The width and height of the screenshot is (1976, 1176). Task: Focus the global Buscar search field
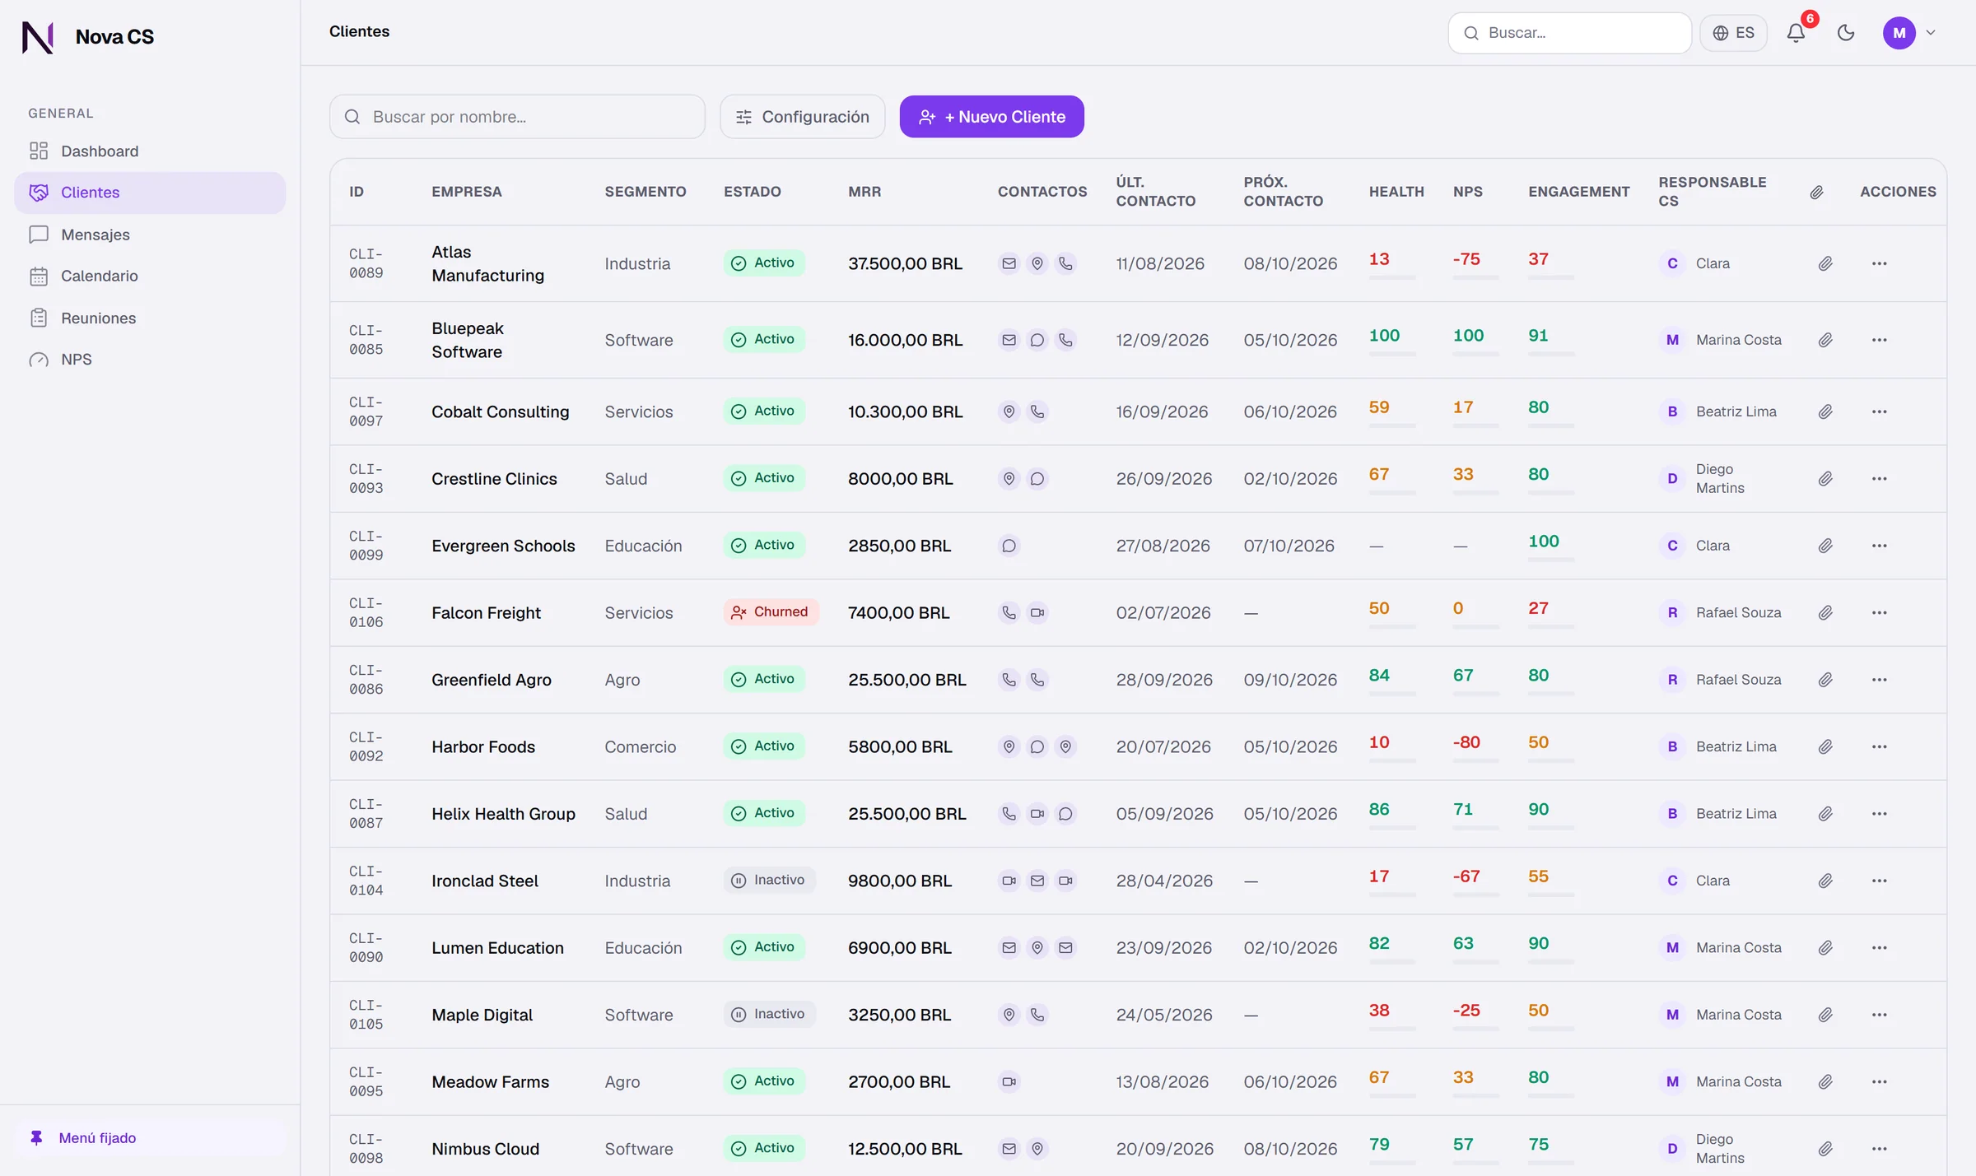tap(1569, 33)
